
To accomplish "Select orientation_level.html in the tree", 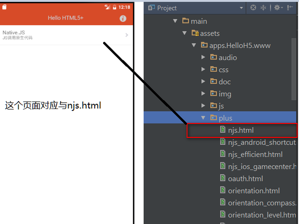I will (x=262, y=215).
